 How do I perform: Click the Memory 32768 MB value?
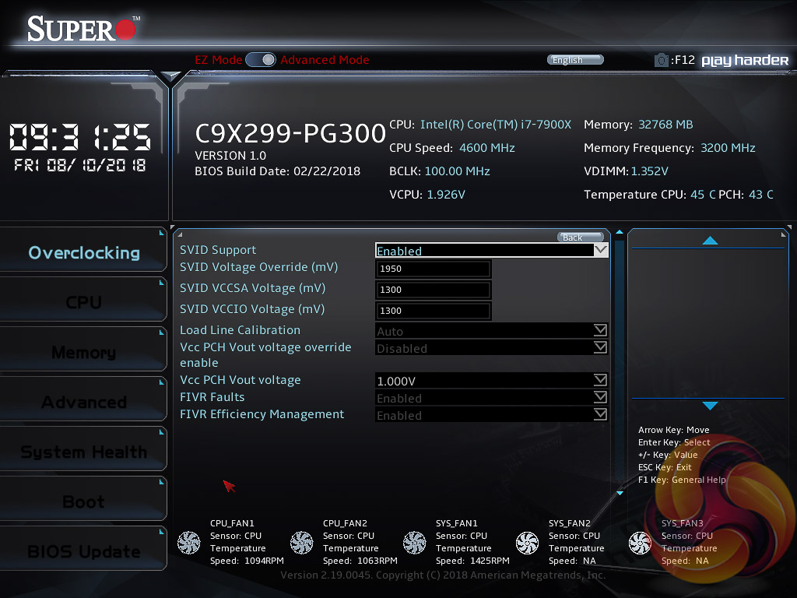pyautogui.click(x=665, y=124)
